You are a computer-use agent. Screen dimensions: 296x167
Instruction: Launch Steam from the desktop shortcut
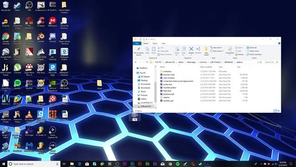18,6
